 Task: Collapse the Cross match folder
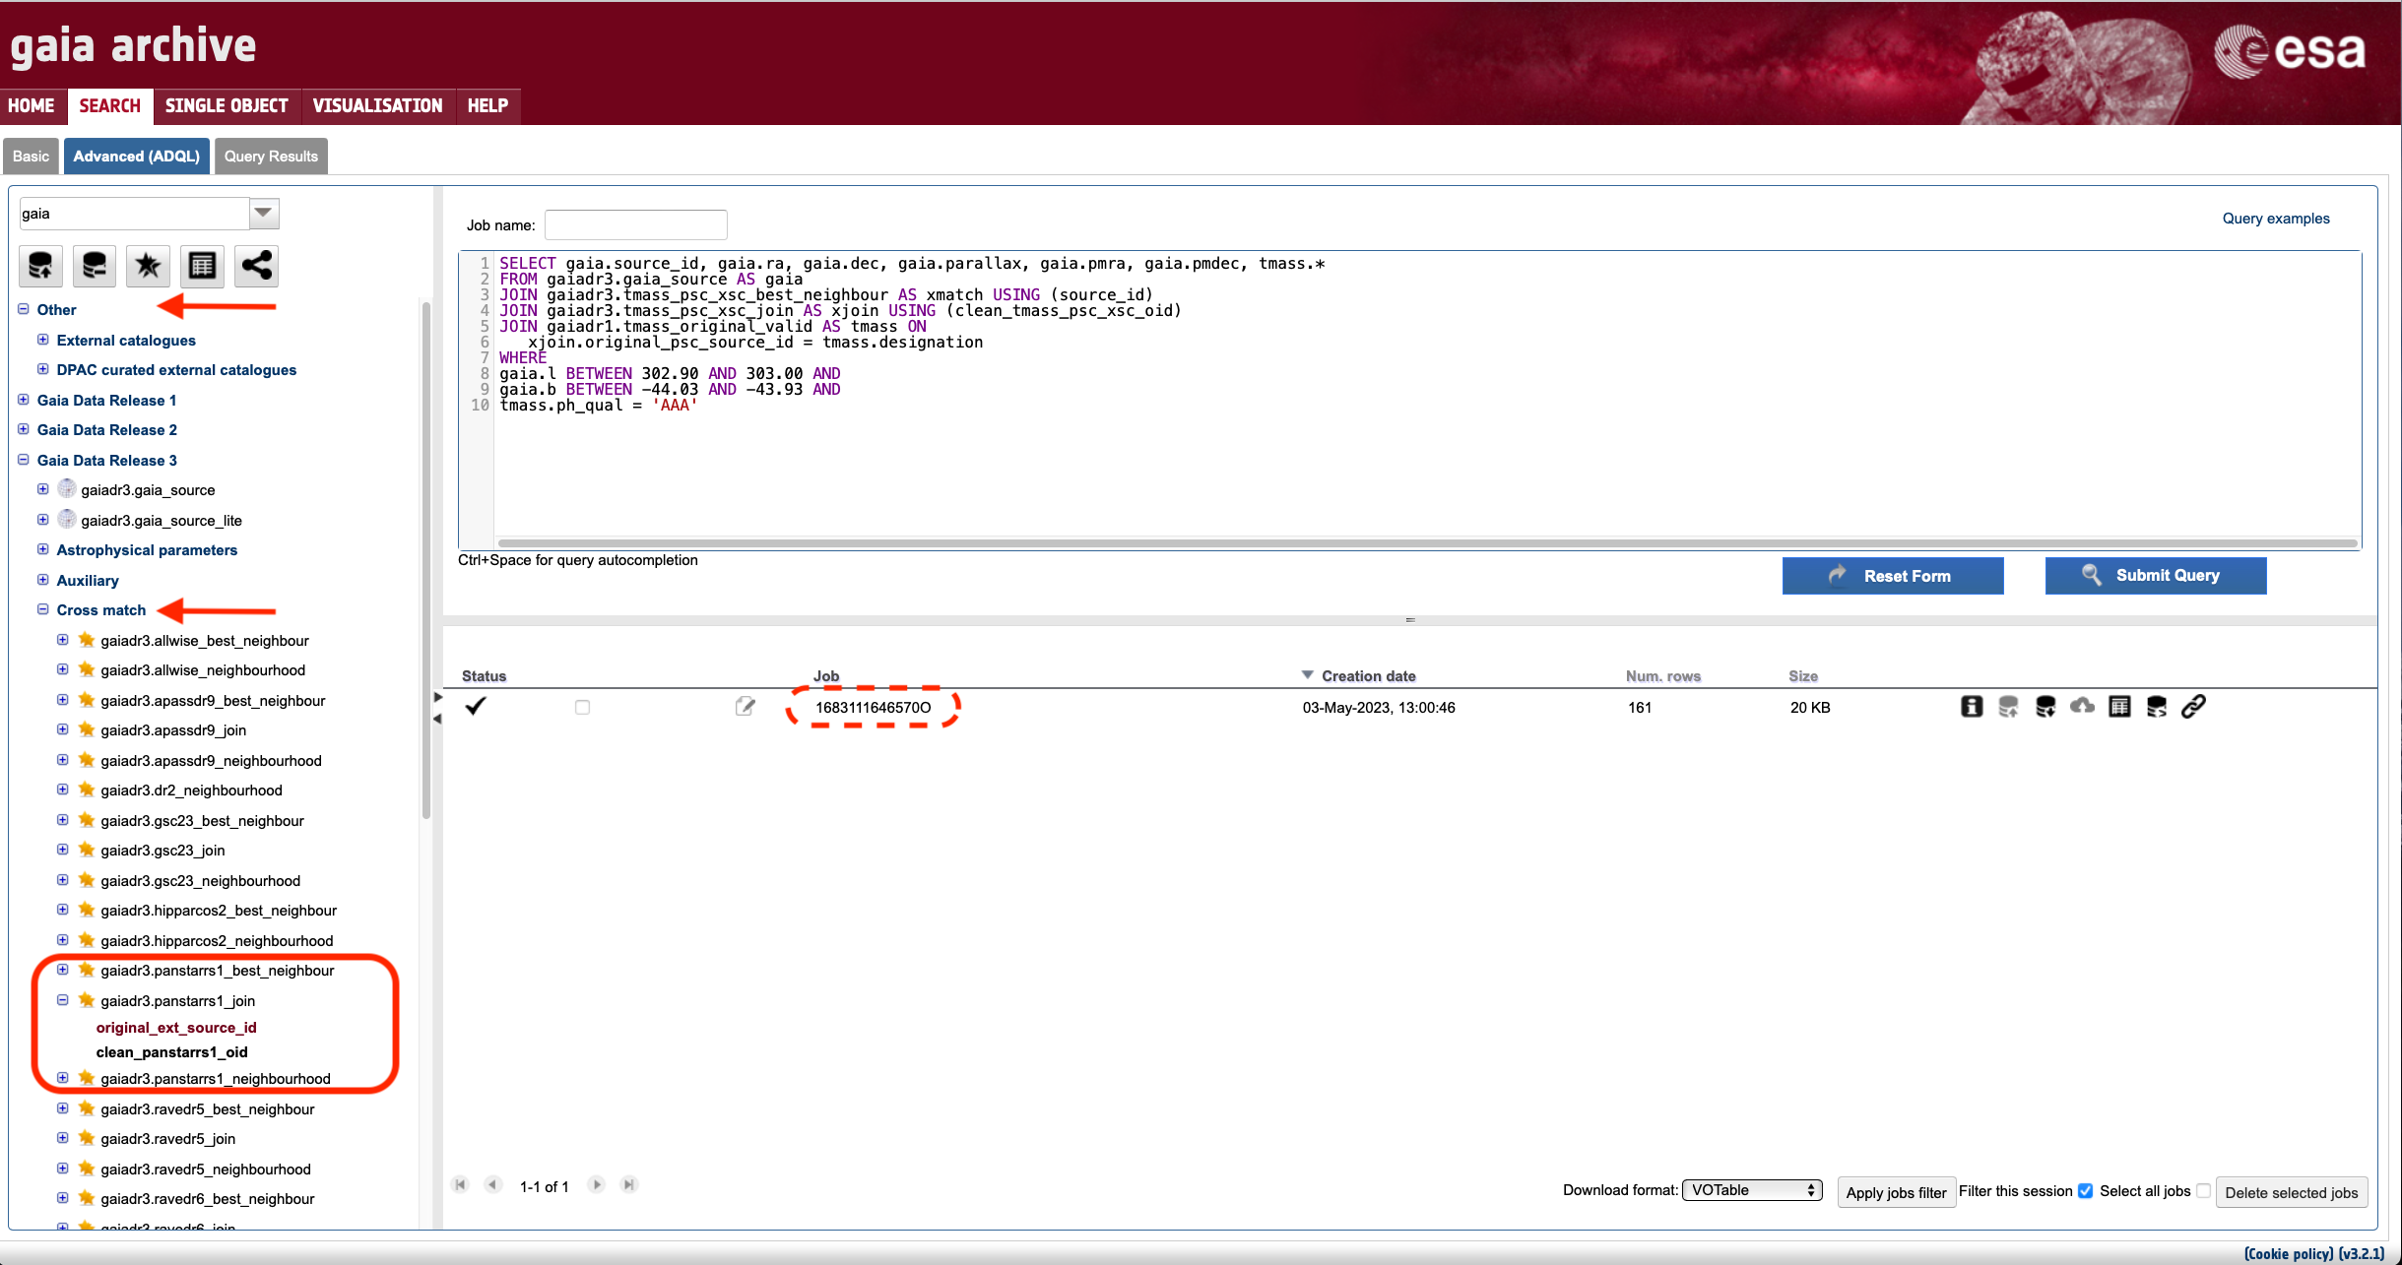click(43, 609)
